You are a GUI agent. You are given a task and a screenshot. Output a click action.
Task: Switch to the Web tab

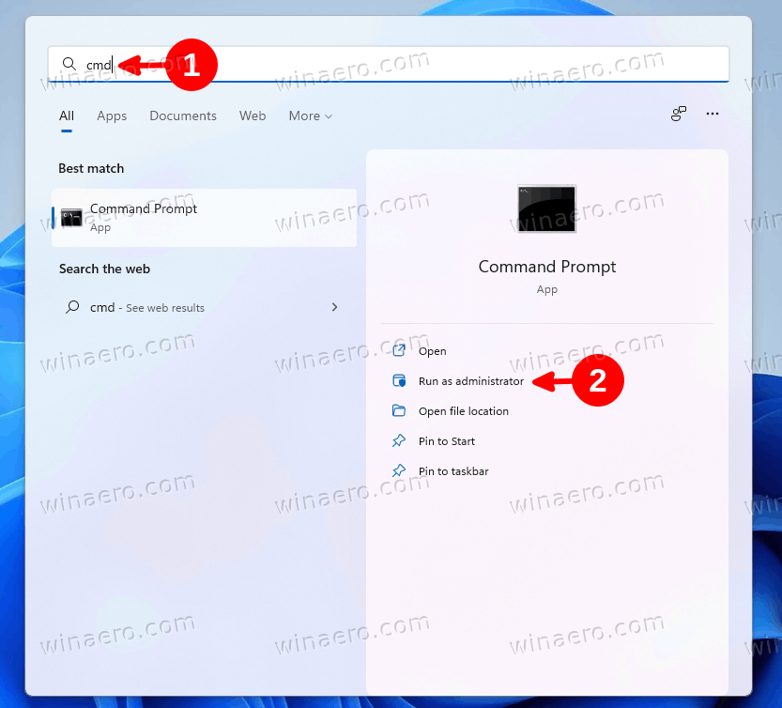253,115
